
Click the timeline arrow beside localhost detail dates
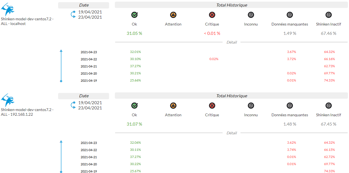(x=61, y=66)
